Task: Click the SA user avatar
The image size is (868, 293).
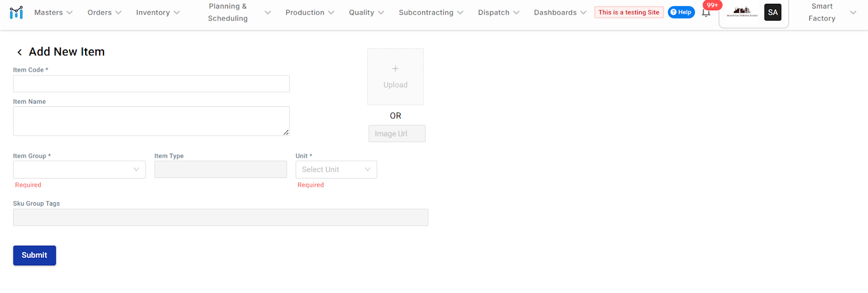Action: coord(773,12)
